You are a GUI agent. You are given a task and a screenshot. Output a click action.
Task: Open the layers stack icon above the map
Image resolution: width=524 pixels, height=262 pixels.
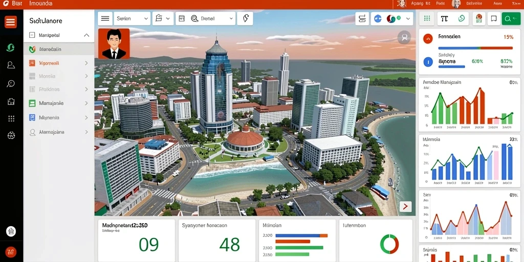point(362,19)
